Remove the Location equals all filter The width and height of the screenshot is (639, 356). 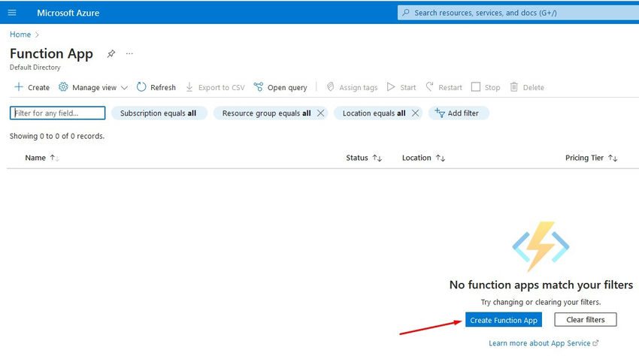coord(415,113)
